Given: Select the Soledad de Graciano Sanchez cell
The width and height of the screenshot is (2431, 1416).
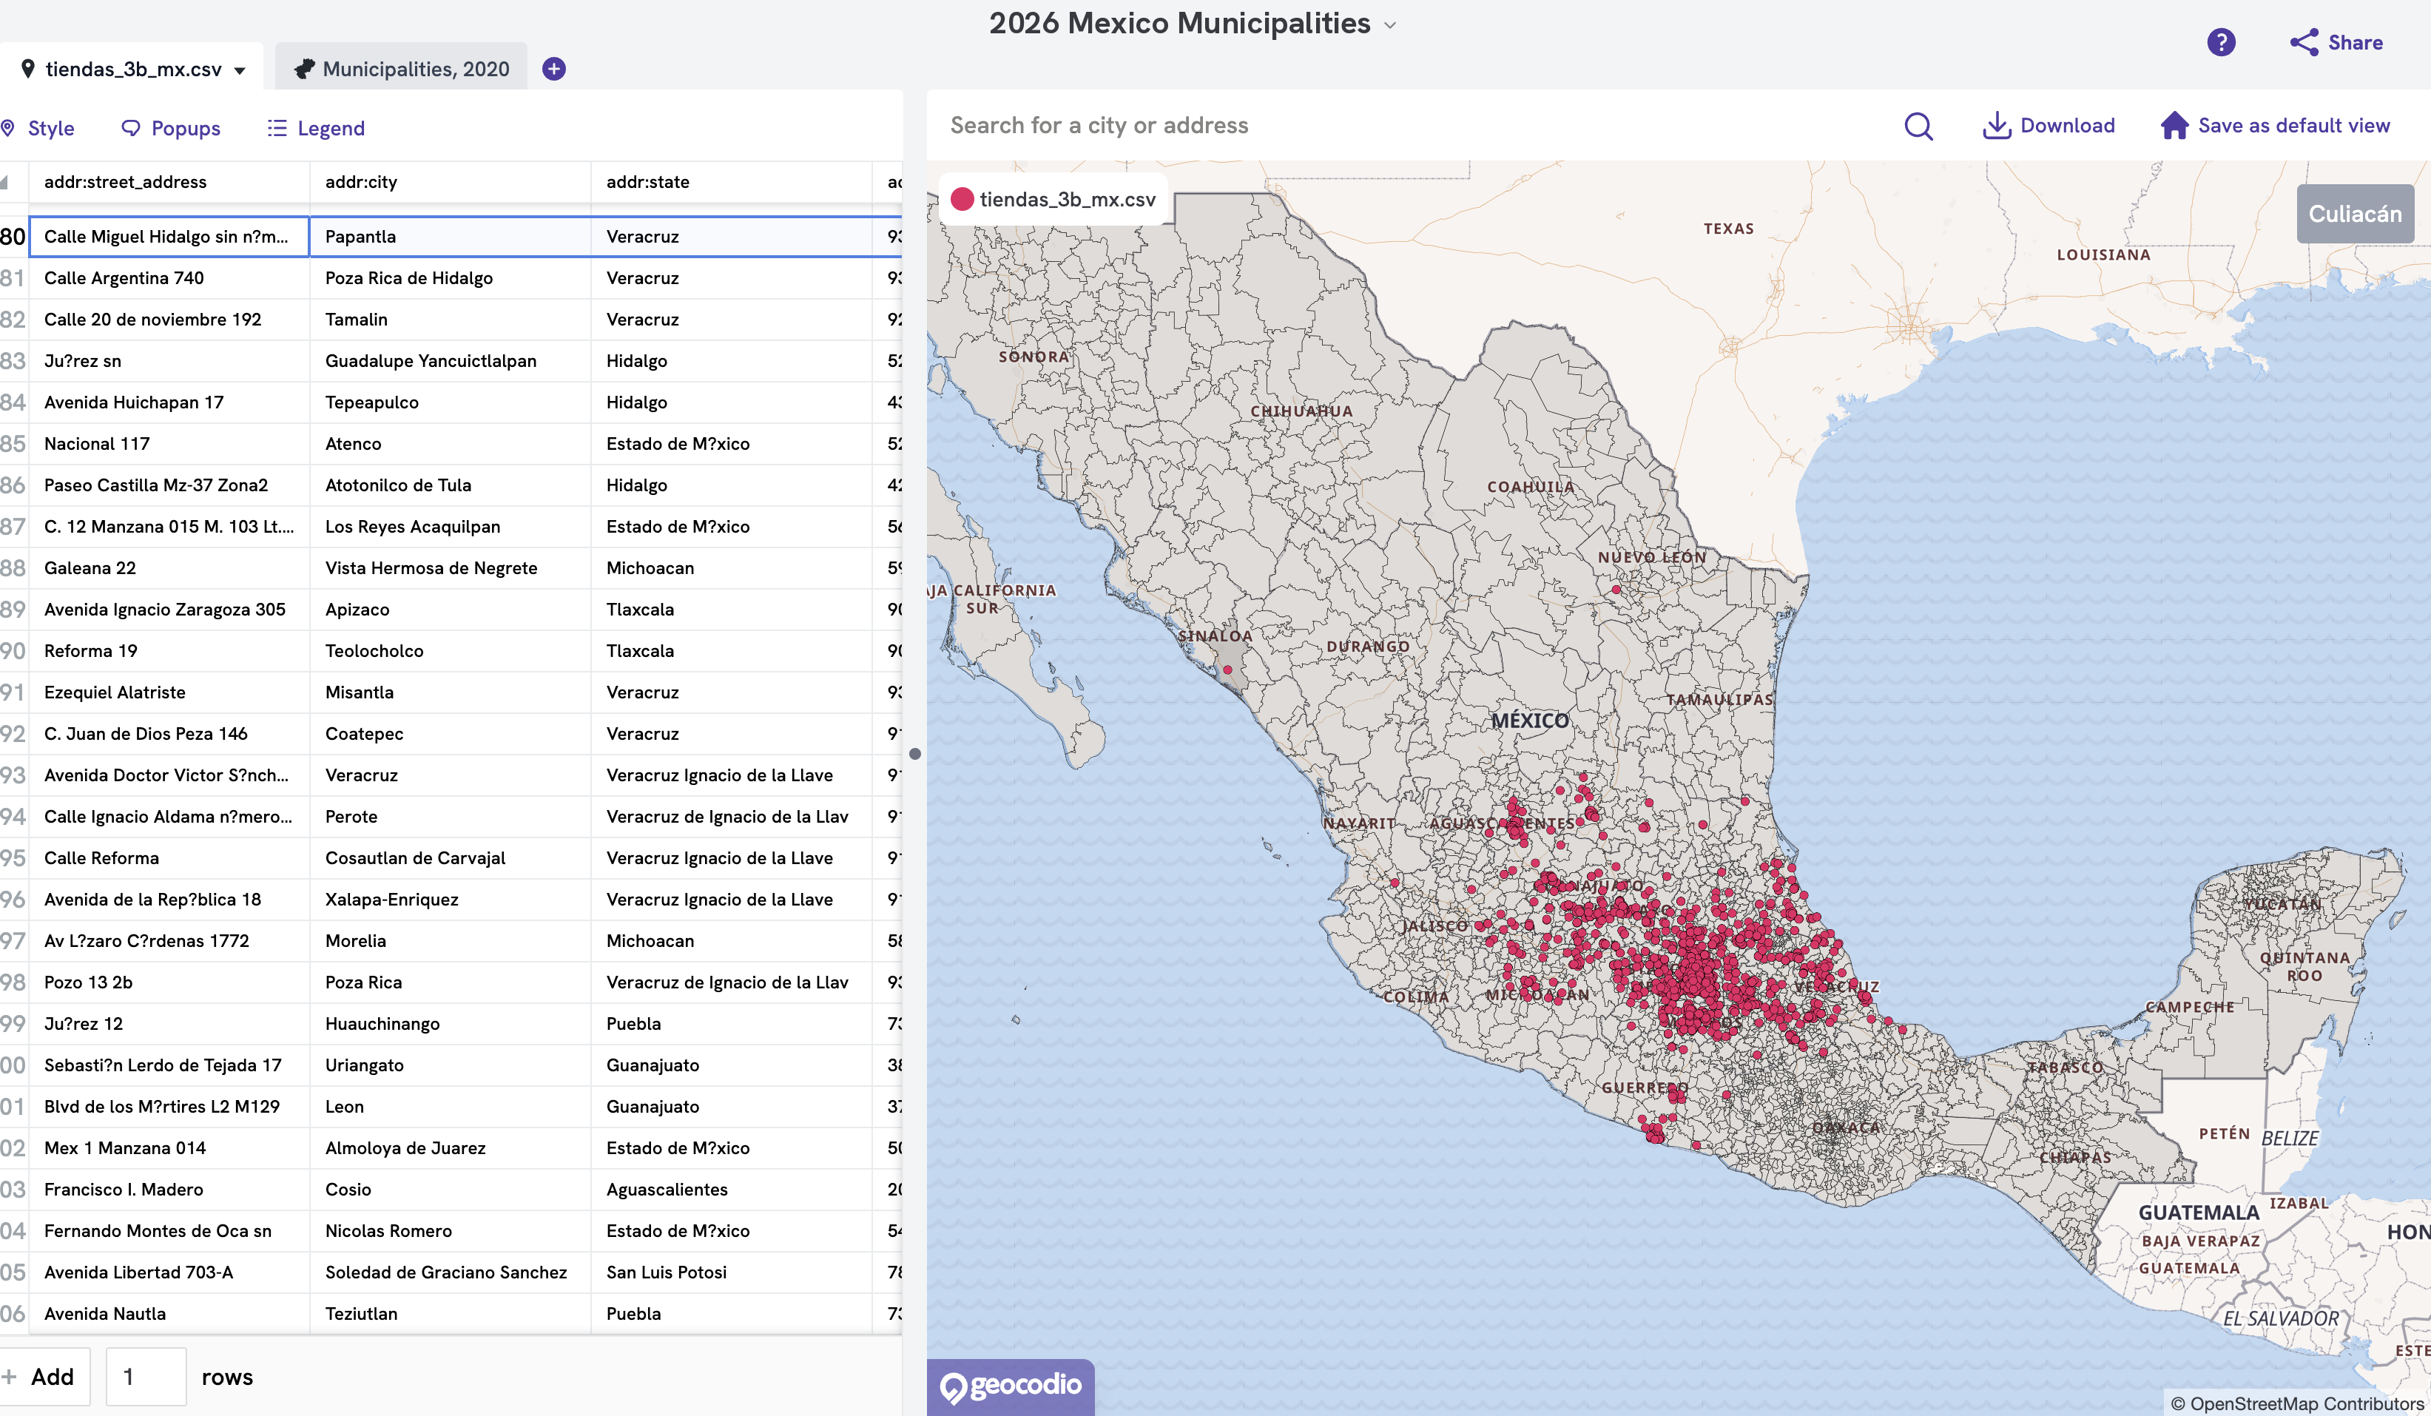Looking at the screenshot, I should (x=450, y=1272).
